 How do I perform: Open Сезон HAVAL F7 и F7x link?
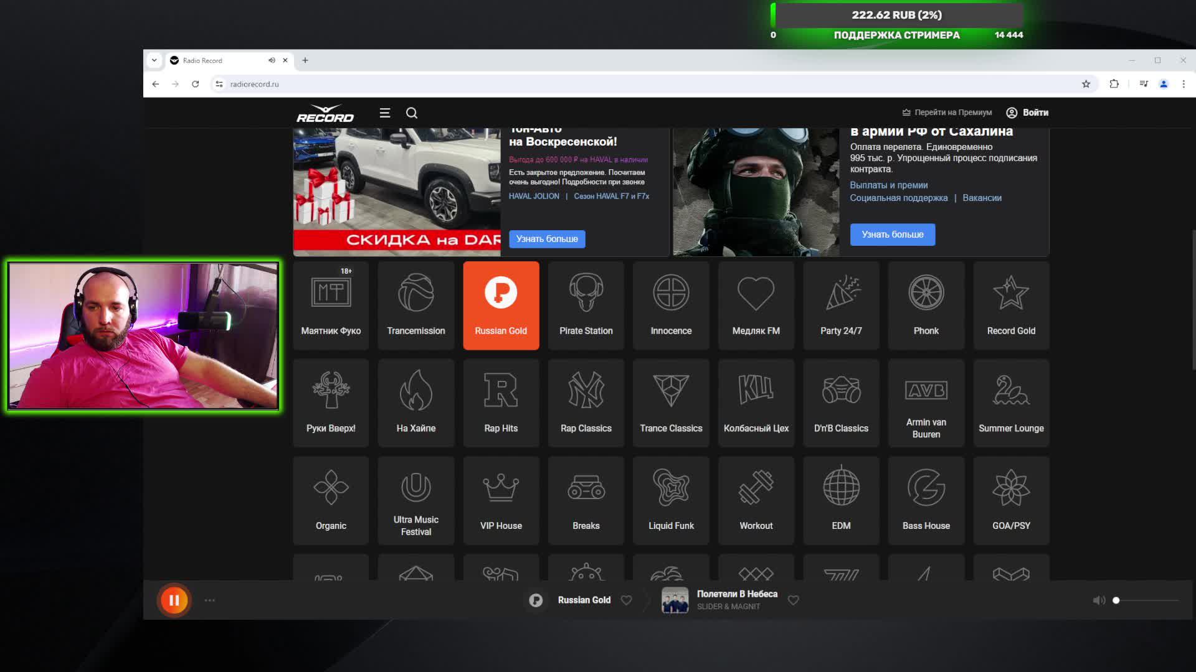[612, 196]
